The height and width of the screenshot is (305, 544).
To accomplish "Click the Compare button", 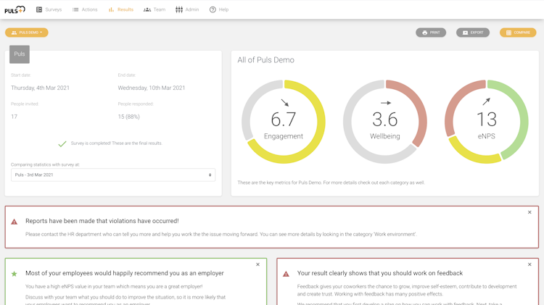I will pyautogui.click(x=518, y=33).
